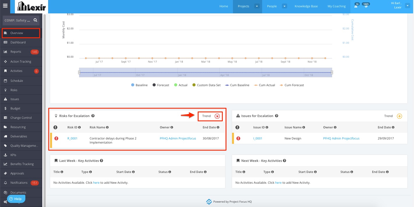Click left handle of chart range slider
The height and width of the screenshot is (207, 414).
pyautogui.click(x=79, y=72)
